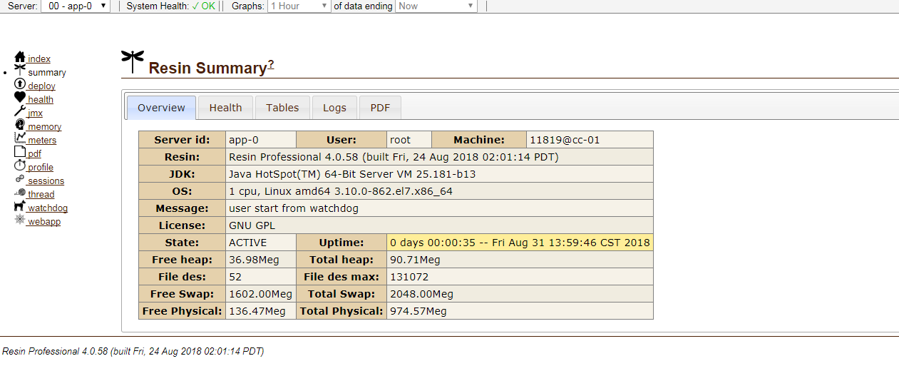
Task: Navigate to the watchdog link
Action: pyautogui.click(x=48, y=208)
